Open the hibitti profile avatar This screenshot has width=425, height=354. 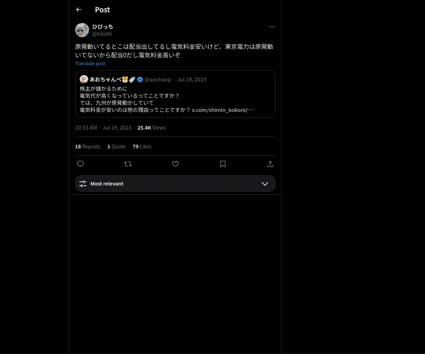(82, 30)
